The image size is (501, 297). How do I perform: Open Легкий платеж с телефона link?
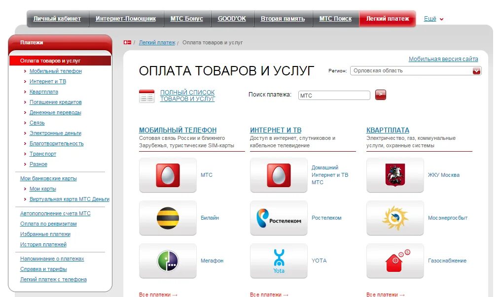pos(53,279)
